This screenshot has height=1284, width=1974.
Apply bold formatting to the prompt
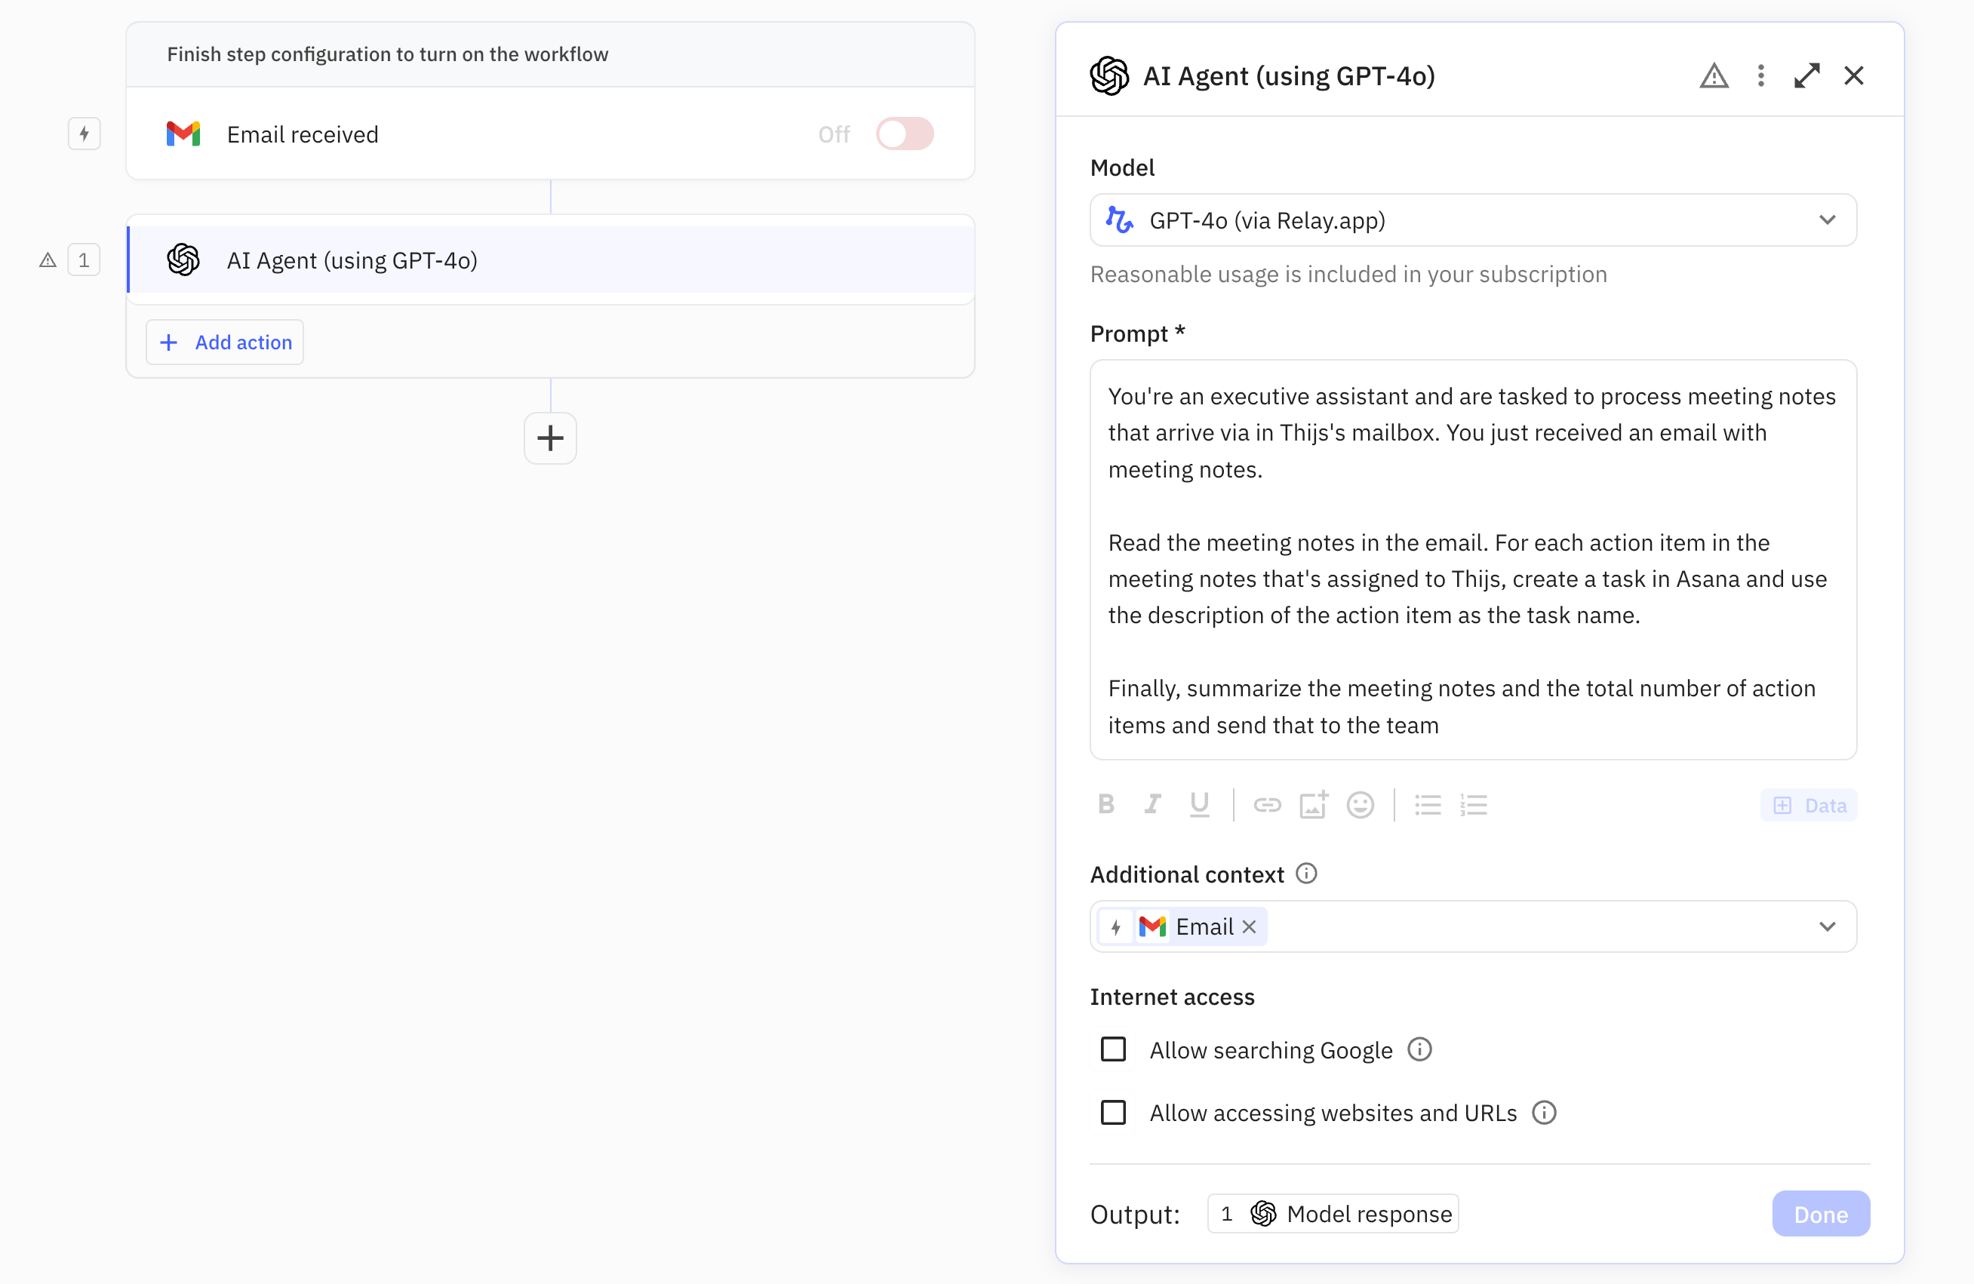(x=1105, y=803)
